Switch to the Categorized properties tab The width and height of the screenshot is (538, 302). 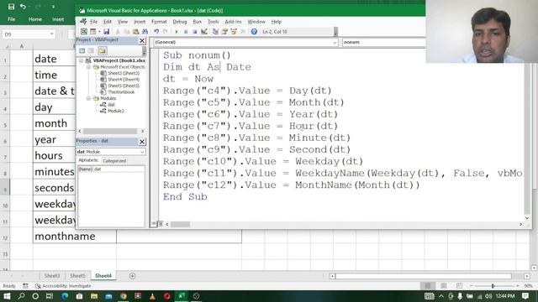click(x=114, y=161)
